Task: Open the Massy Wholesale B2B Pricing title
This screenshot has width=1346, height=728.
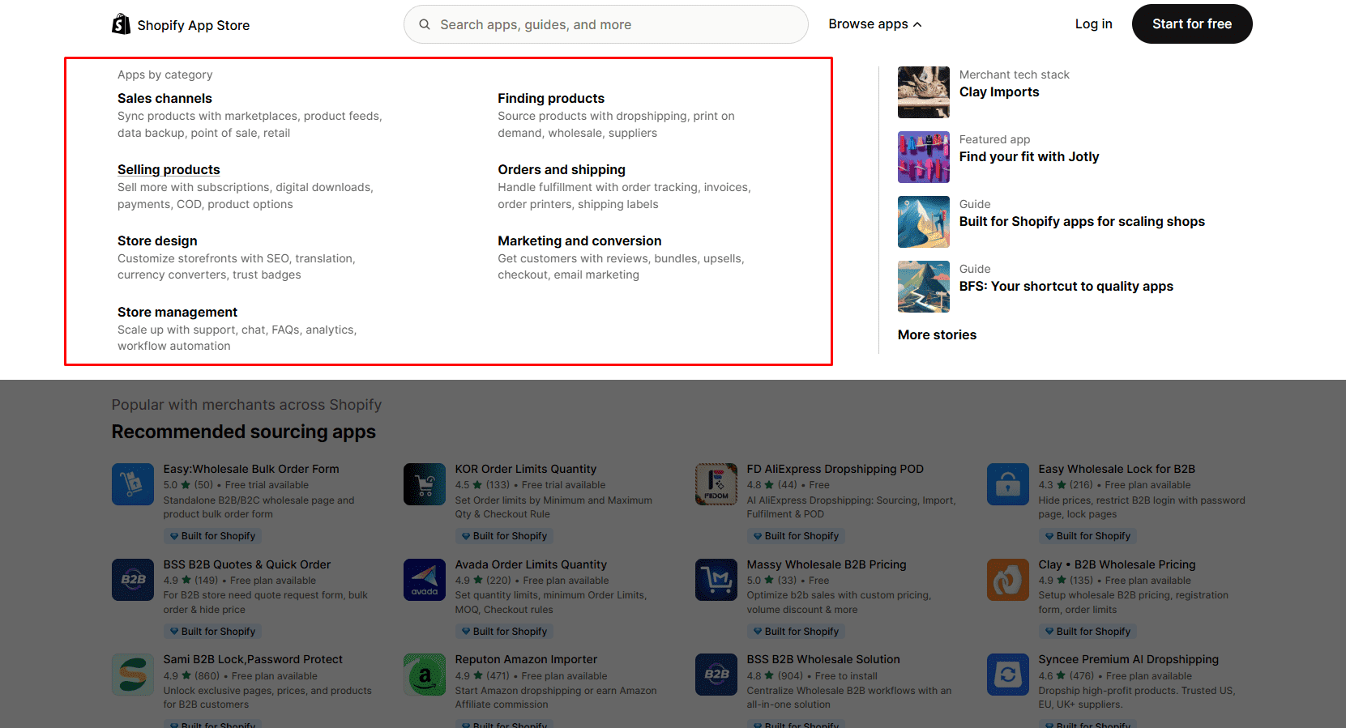Action: coord(827,564)
